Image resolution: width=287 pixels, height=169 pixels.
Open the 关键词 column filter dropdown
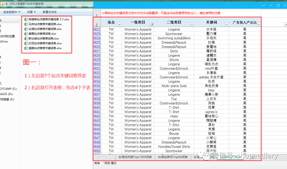(227, 24)
